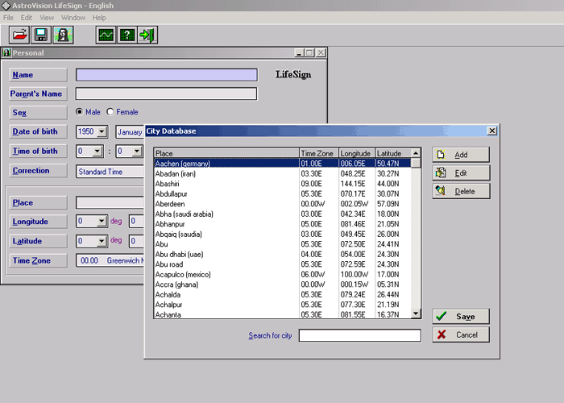Open the Time of birth hour dropdown
Viewport: 564px width, 403px height.
pyautogui.click(x=97, y=152)
